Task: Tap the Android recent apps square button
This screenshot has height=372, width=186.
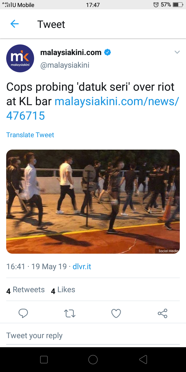Action: 44,360
